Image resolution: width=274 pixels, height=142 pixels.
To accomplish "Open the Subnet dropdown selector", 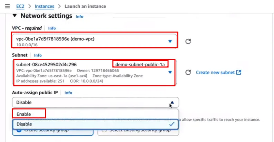I will 94,73.
